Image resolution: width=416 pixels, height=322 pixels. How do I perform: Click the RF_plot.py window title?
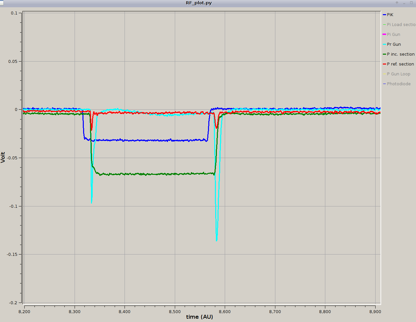point(199,3)
